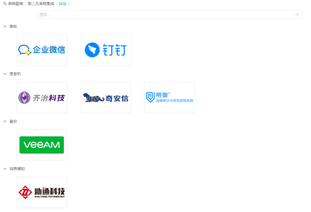Collapse the 审批 section
This screenshot has width=311, height=212.
(x=5, y=26)
